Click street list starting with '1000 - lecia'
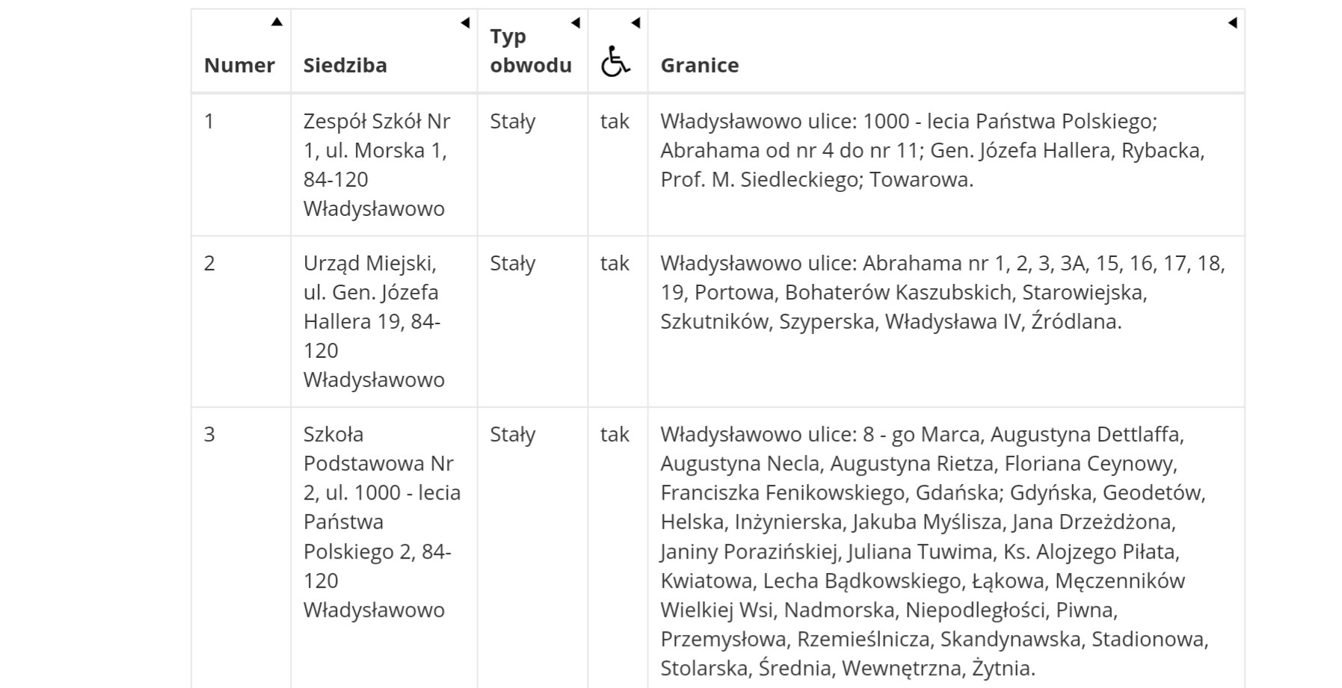Viewport: 1342px width, 688px height. click(932, 150)
